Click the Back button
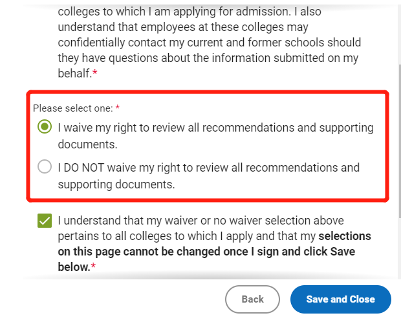Viewport: 412px width, 320px height. coord(252,299)
